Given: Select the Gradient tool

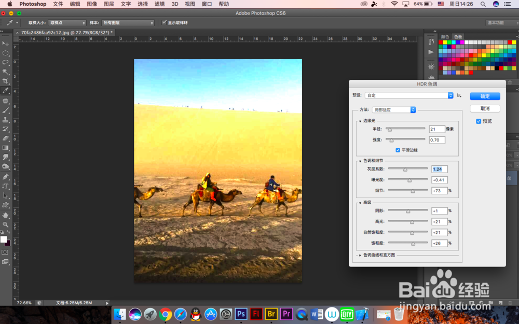Looking at the screenshot, I should click(5, 148).
